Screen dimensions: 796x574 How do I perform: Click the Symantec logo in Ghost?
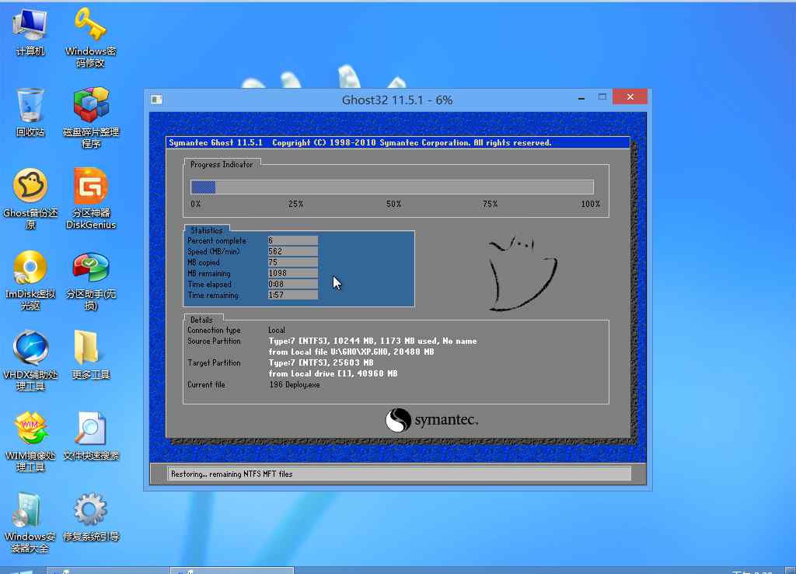coord(431,420)
